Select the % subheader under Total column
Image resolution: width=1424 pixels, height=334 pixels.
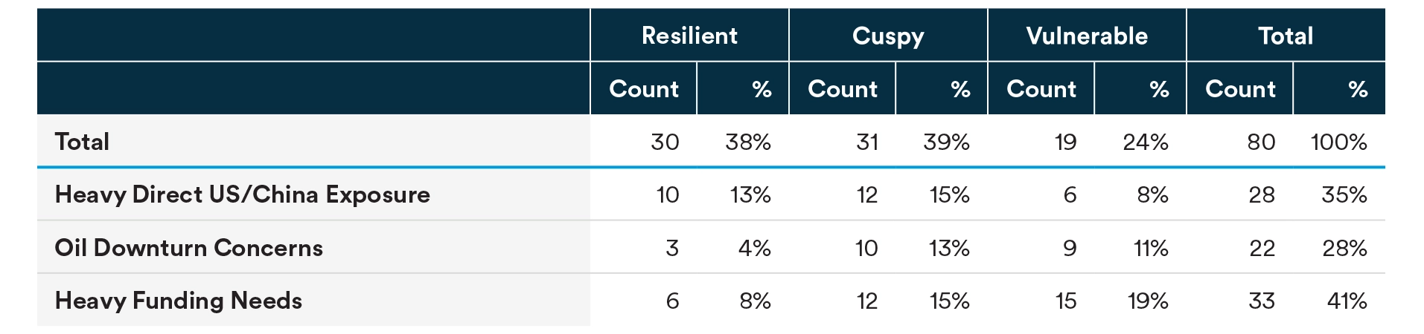point(1358,89)
